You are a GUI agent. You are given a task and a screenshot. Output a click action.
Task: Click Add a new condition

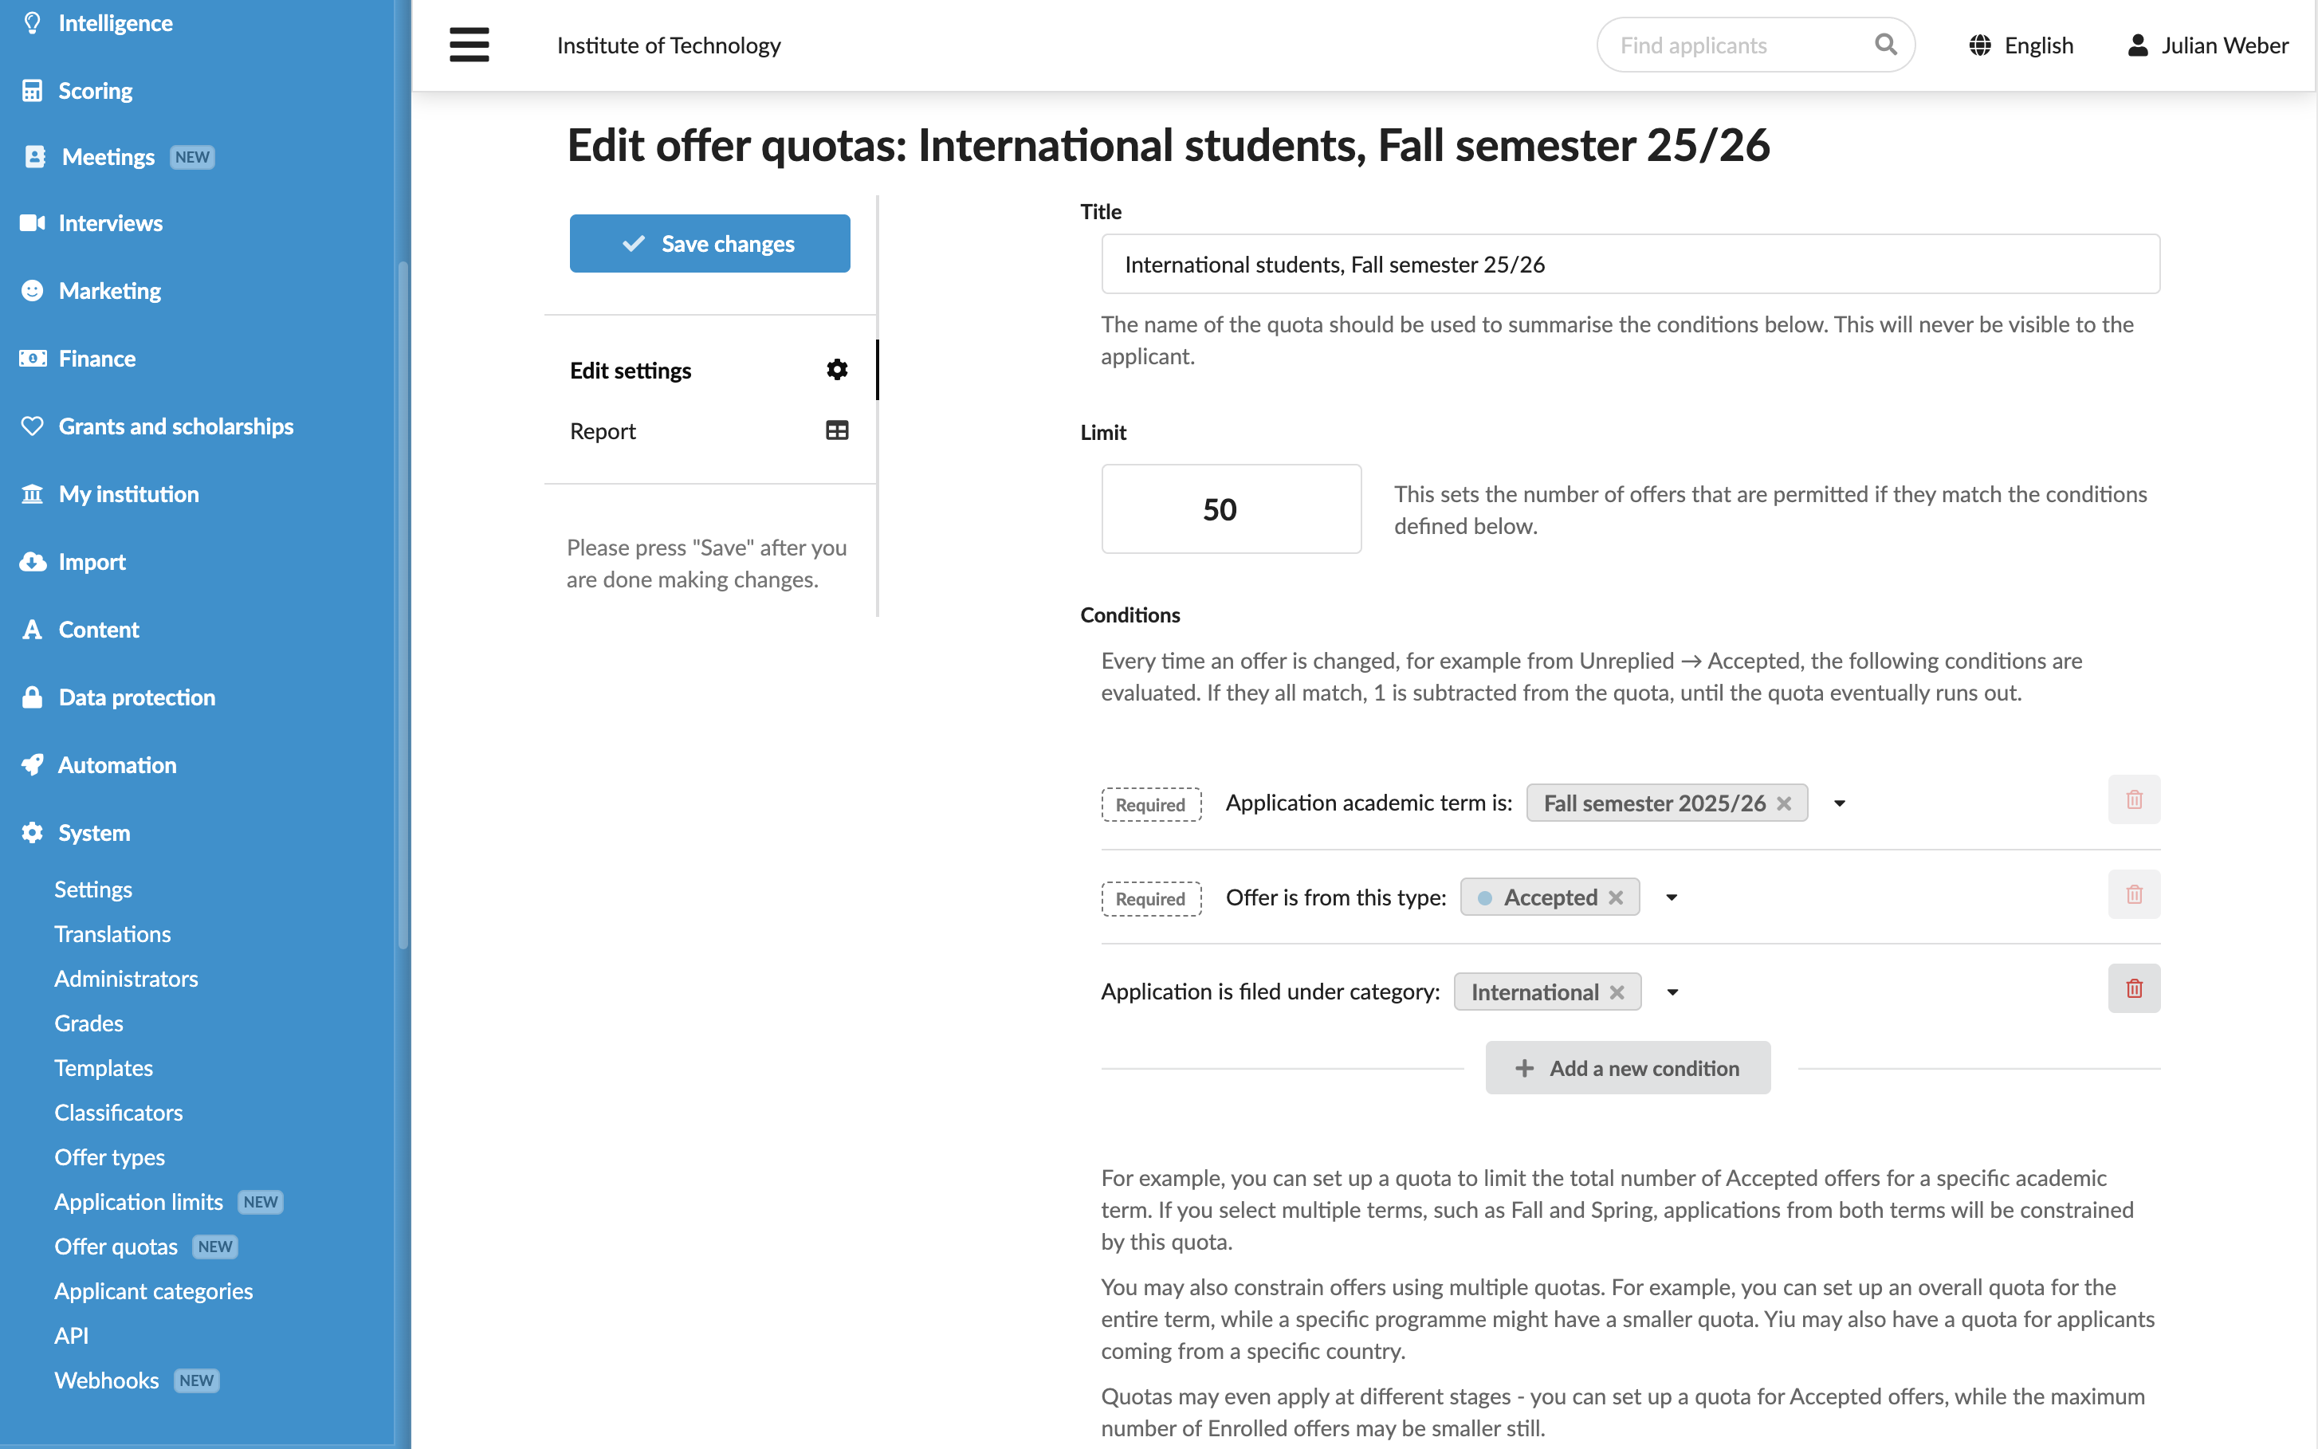1627,1067
